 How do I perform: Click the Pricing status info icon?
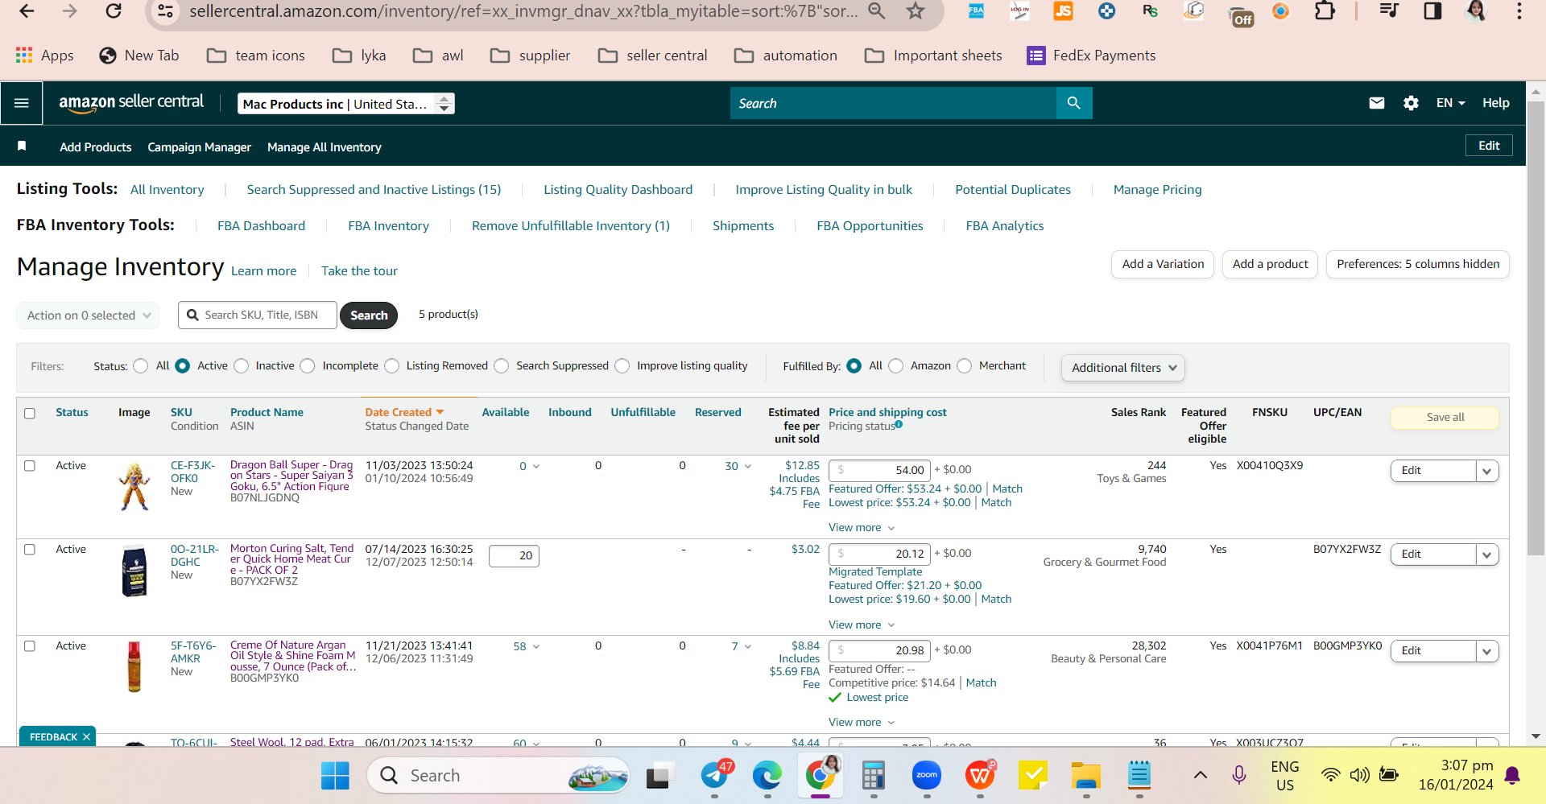point(899,424)
